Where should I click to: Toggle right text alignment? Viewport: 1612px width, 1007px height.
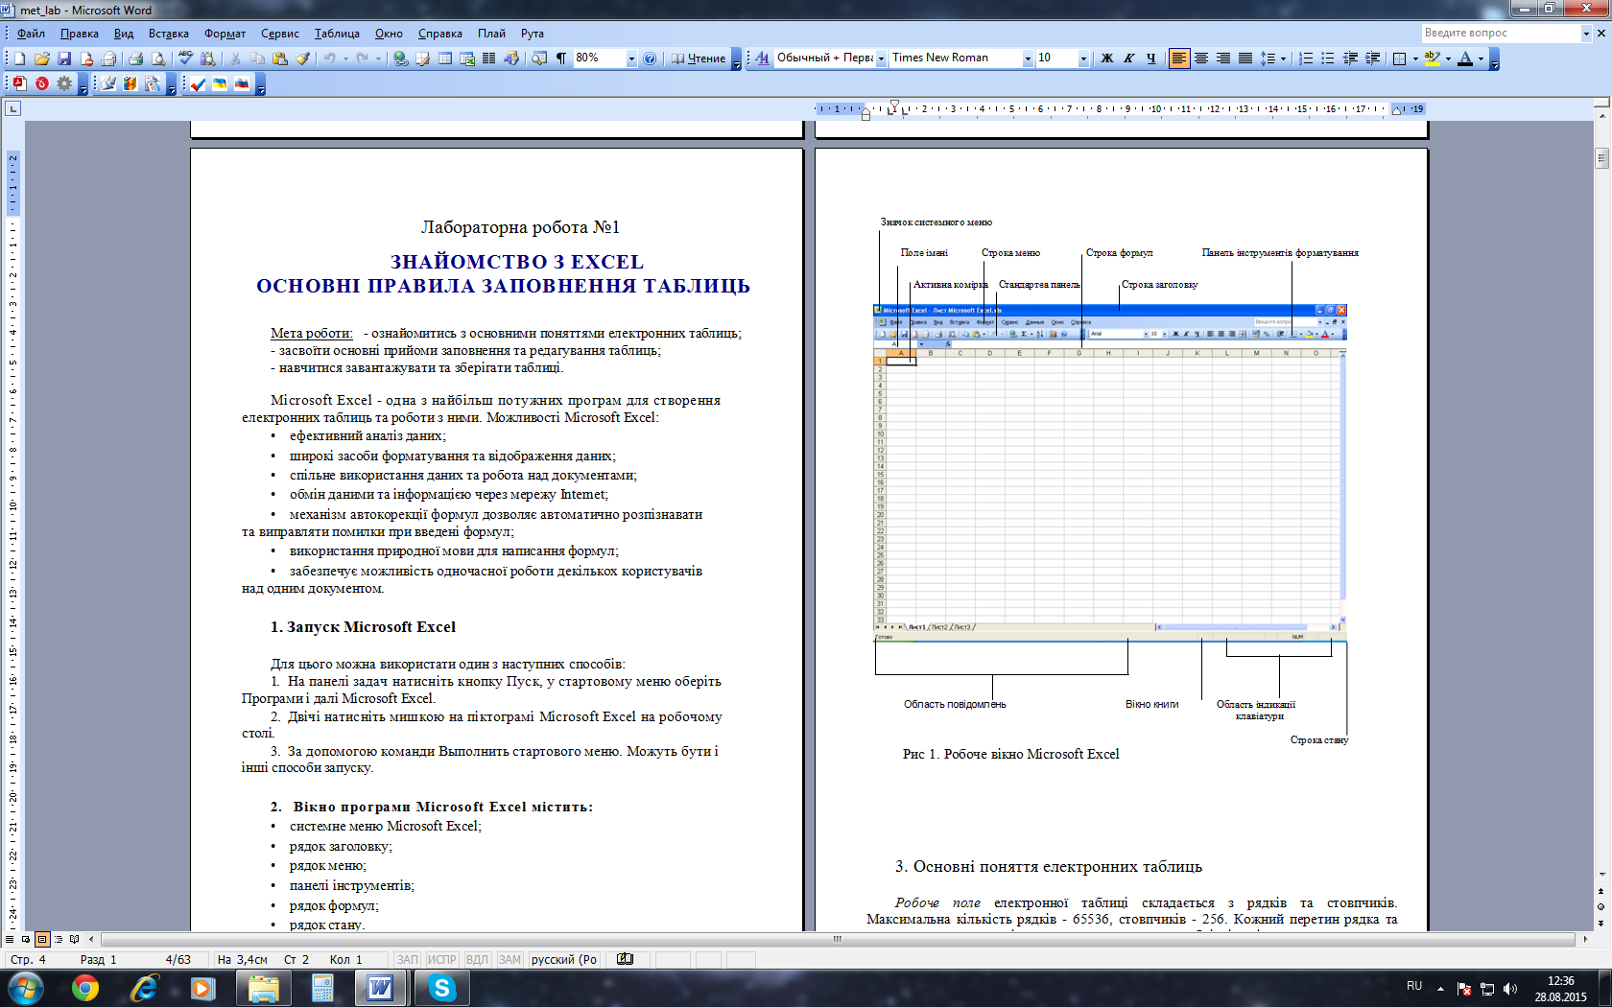(1222, 59)
